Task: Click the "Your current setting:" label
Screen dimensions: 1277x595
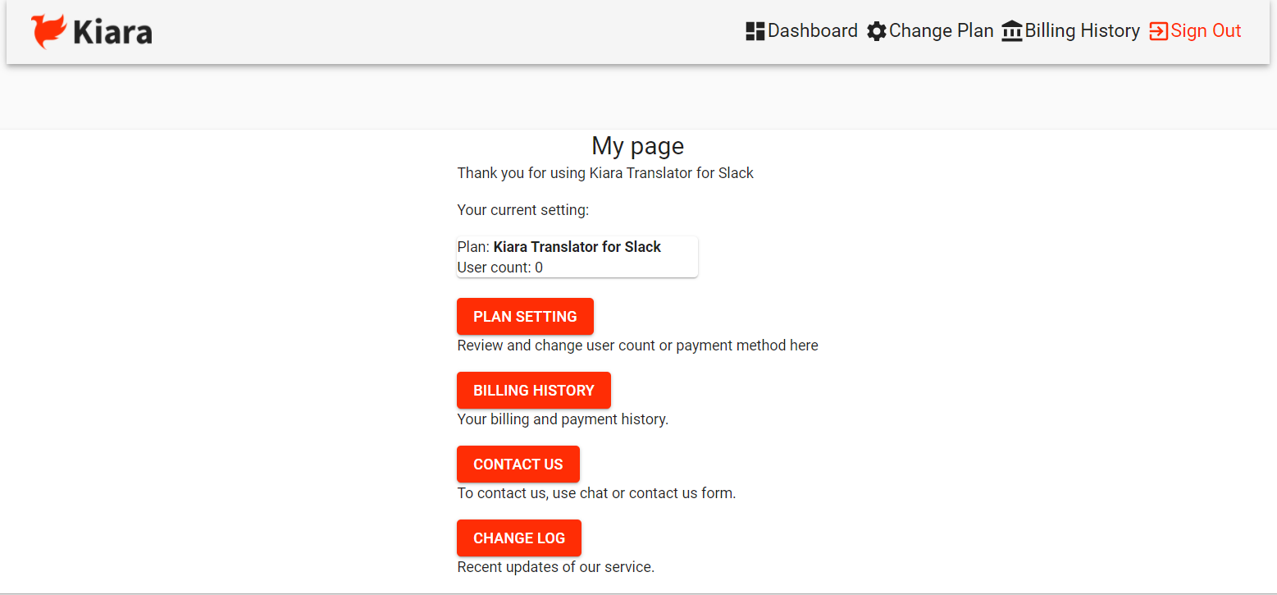Action: click(x=523, y=210)
